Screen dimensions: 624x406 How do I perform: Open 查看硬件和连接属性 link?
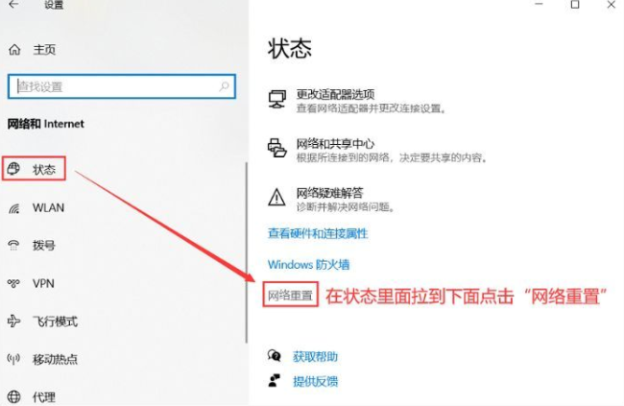point(318,233)
